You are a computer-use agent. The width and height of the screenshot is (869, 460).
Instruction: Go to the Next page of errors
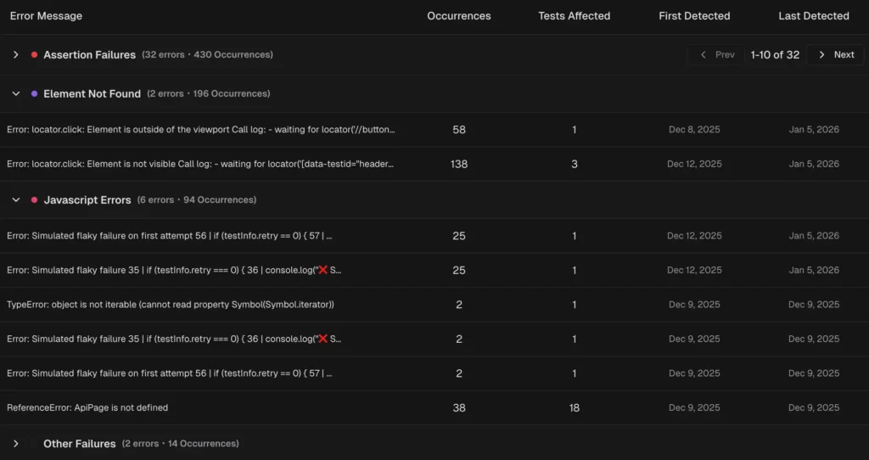pyautogui.click(x=834, y=54)
